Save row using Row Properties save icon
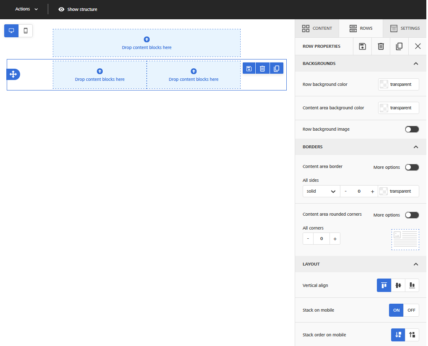428x346 pixels. (x=362, y=46)
